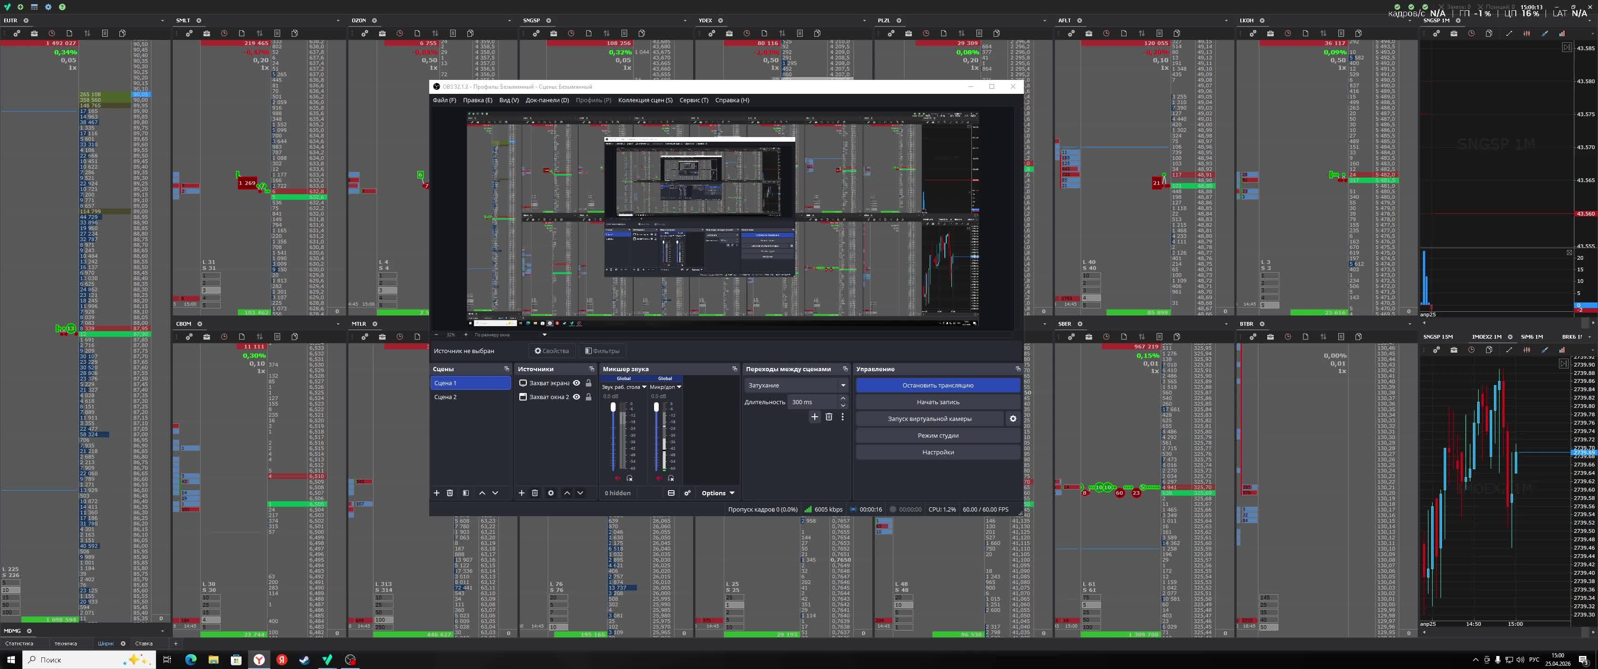
Task: Open the Док-панели (D) menu
Action: [x=546, y=100]
